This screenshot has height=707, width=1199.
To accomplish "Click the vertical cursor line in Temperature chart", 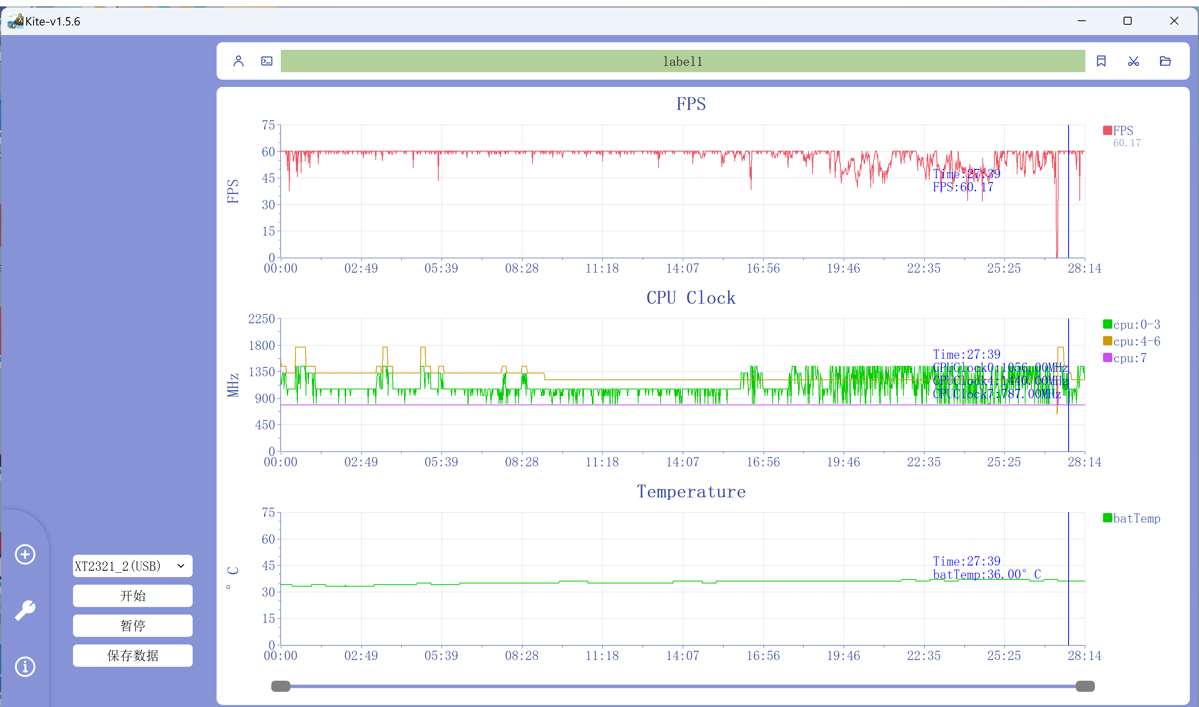I will coord(1069,579).
